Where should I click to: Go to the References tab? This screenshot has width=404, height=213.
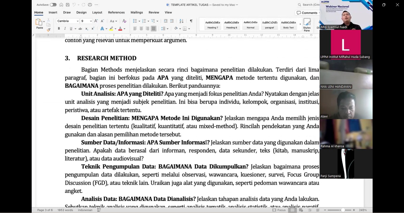click(116, 12)
